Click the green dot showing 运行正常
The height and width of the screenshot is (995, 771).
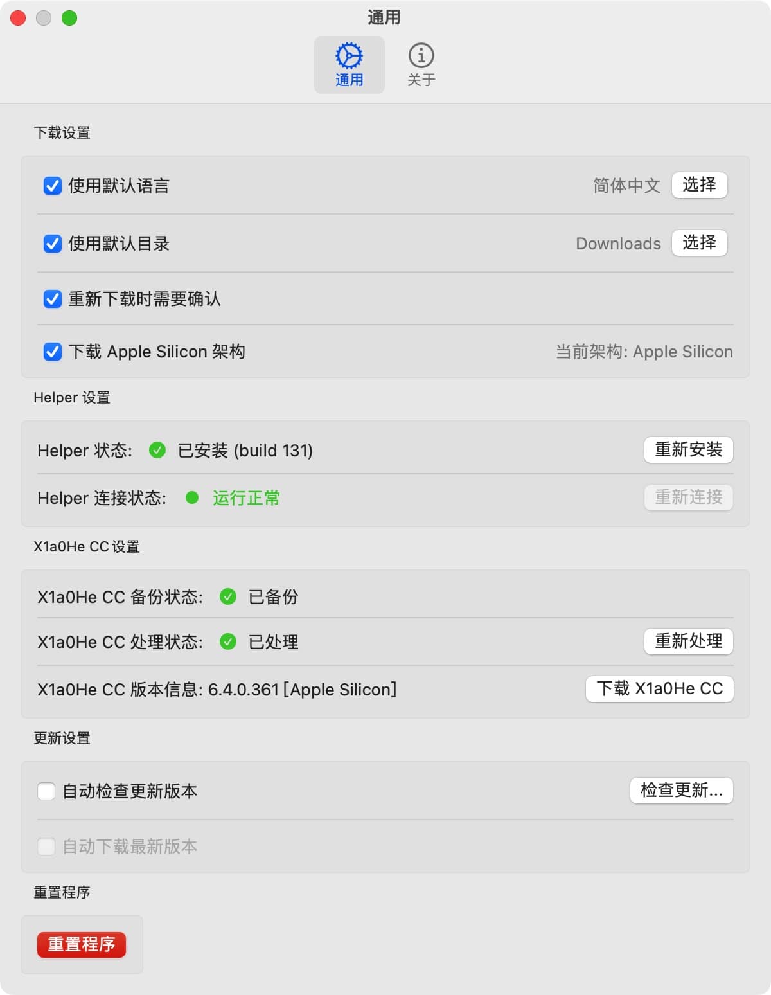tap(193, 498)
